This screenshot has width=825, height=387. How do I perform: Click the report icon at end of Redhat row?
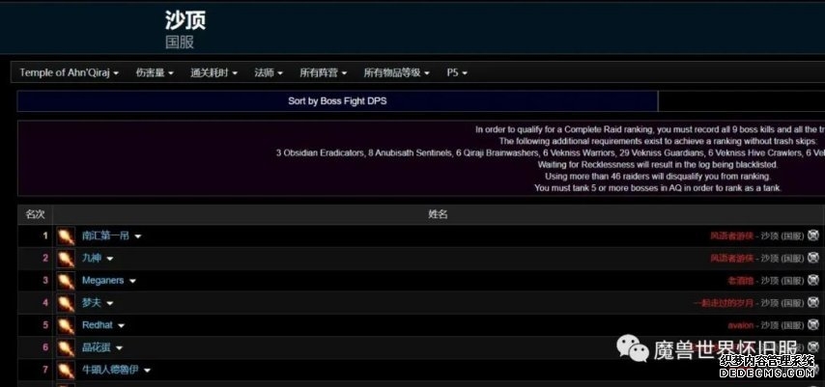click(x=813, y=325)
